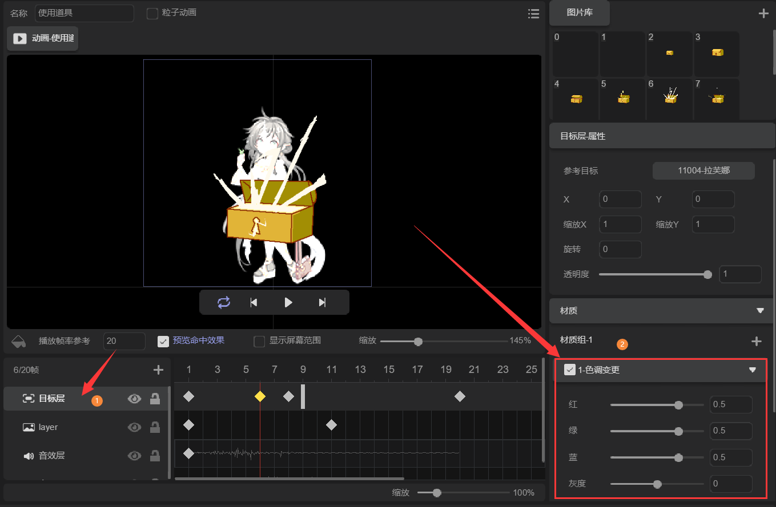Screen dimensions: 776x507
Task: Uncheck 预览命中效果
Action: [x=163, y=341]
